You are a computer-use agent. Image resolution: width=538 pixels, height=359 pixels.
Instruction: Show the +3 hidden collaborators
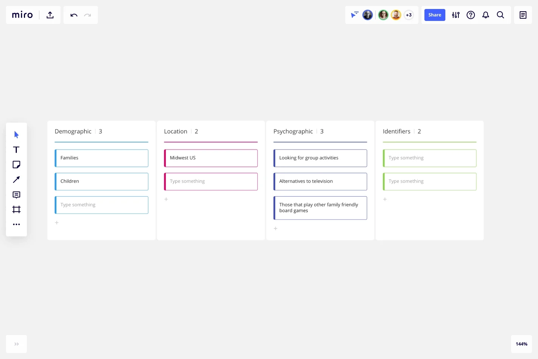point(409,15)
